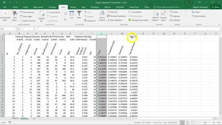Launch the Solver add-in
222x125 pixels.
pyautogui.click(x=196, y=12)
